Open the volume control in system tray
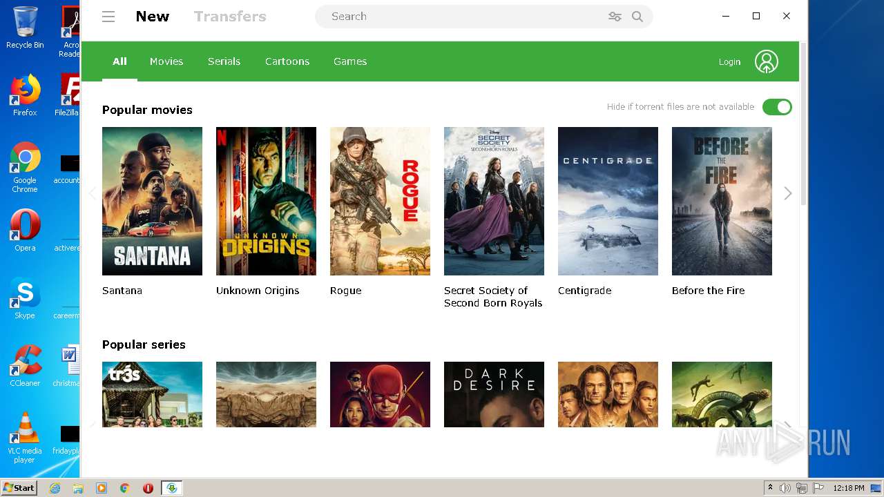Image resolution: width=884 pixels, height=497 pixels. tap(785, 488)
